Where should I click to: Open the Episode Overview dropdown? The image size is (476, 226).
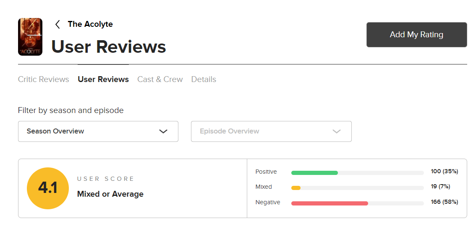coord(271,131)
